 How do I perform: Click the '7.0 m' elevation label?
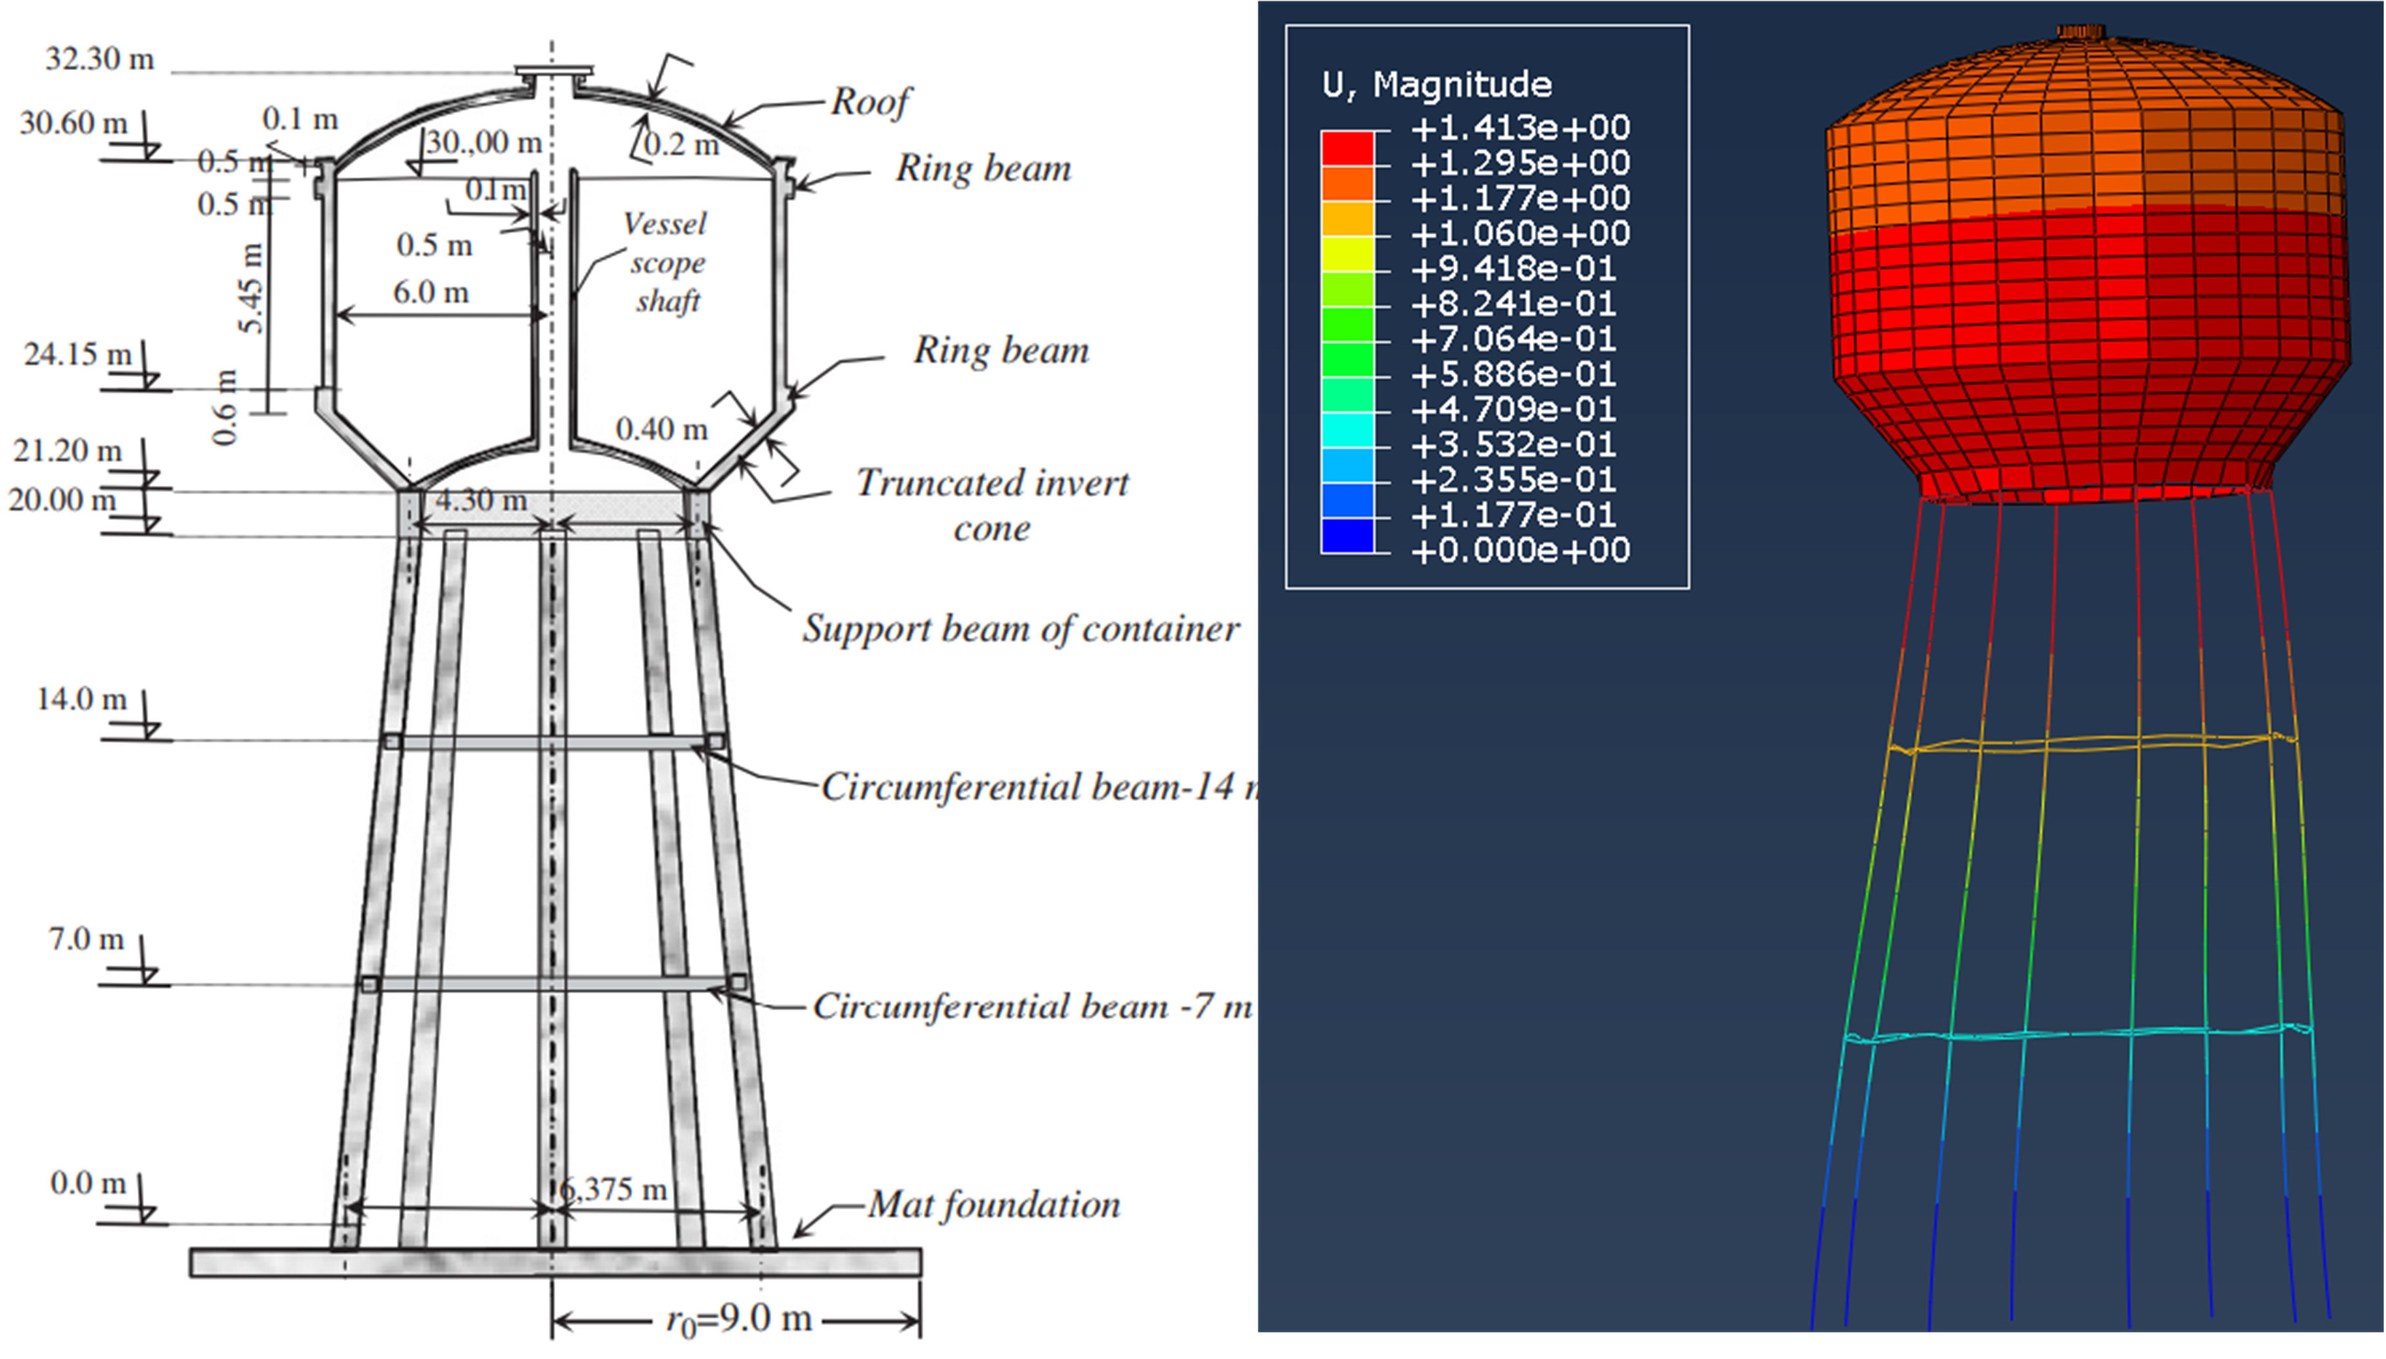point(86,939)
